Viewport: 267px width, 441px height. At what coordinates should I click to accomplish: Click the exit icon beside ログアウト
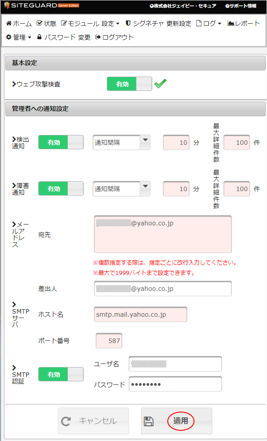click(x=98, y=37)
